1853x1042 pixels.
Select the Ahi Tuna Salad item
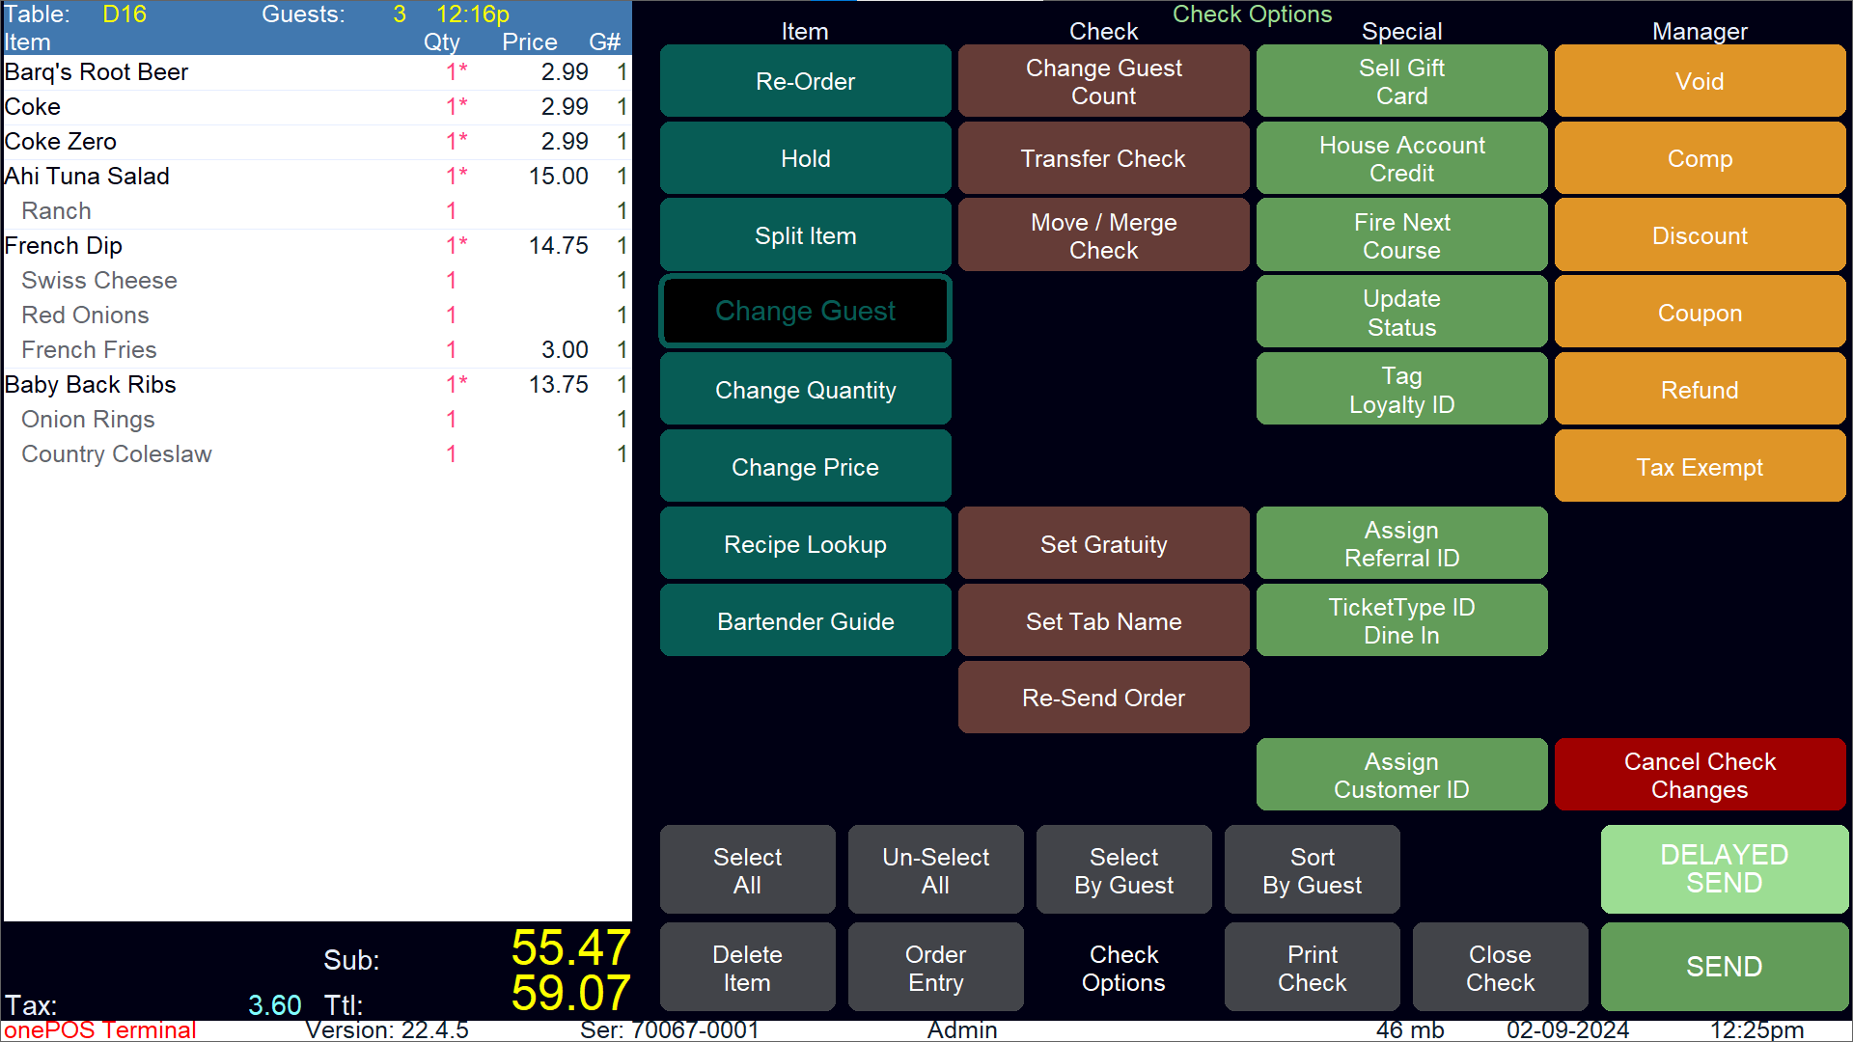click(x=290, y=177)
